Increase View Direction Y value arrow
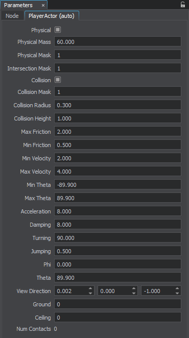 click(x=134, y=288)
